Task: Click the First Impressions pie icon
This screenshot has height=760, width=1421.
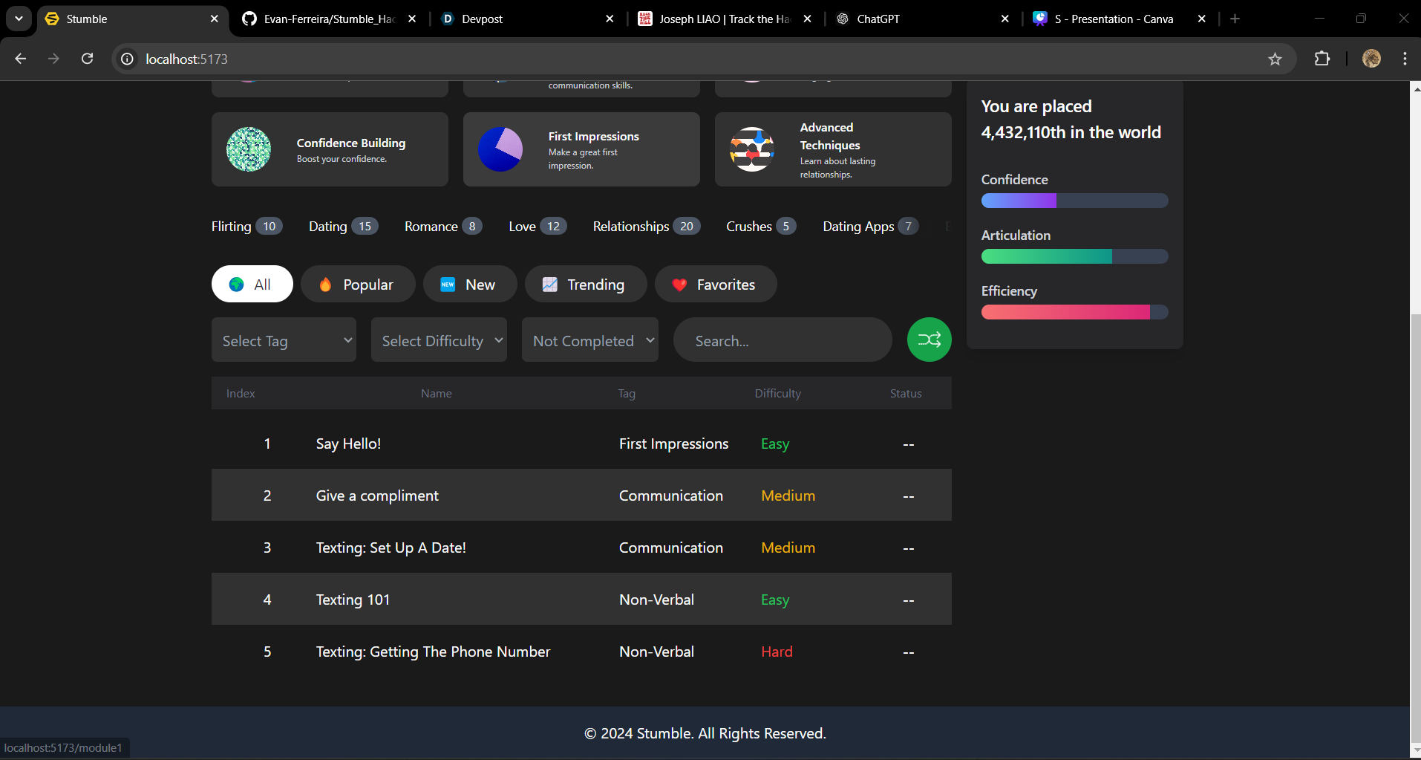Action: point(500,149)
